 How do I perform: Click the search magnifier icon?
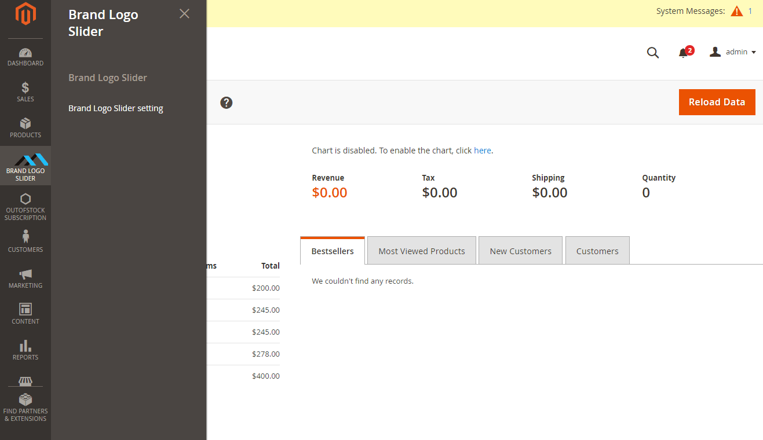652,53
